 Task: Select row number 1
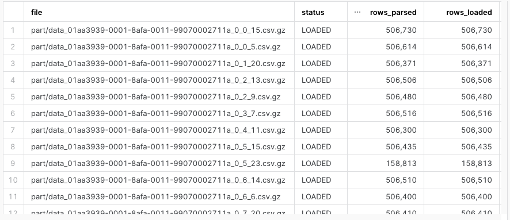coord(13,30)
